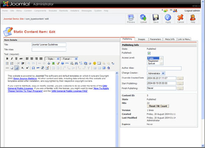Open Start Publishing calendar picker

tap(180, 83)
